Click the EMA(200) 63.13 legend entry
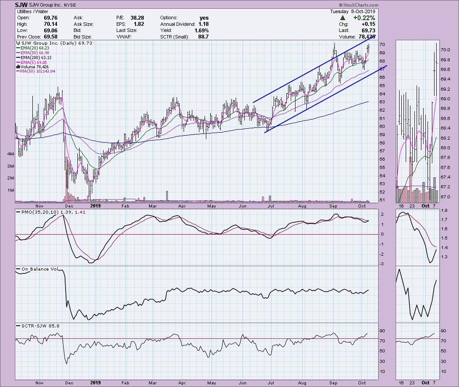The image size is (459, 387). tap(34, 57)
